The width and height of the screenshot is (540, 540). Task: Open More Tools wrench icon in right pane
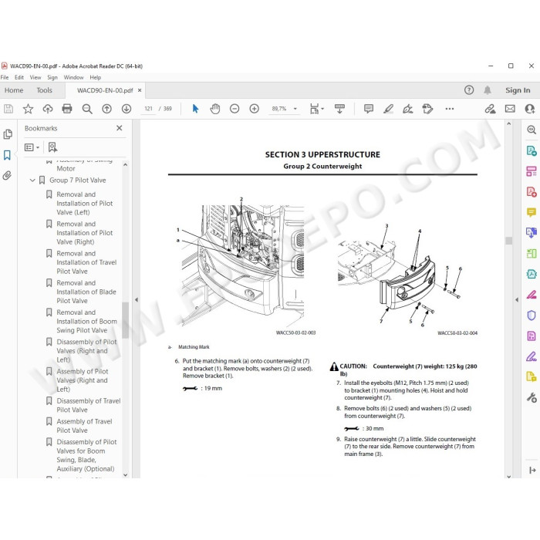click(531, 397)
